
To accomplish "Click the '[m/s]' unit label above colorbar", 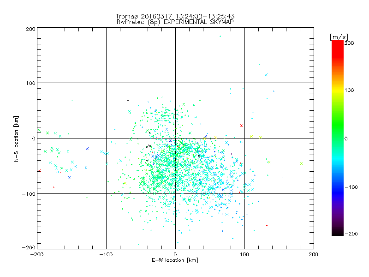I will click(x=339, y=37).
